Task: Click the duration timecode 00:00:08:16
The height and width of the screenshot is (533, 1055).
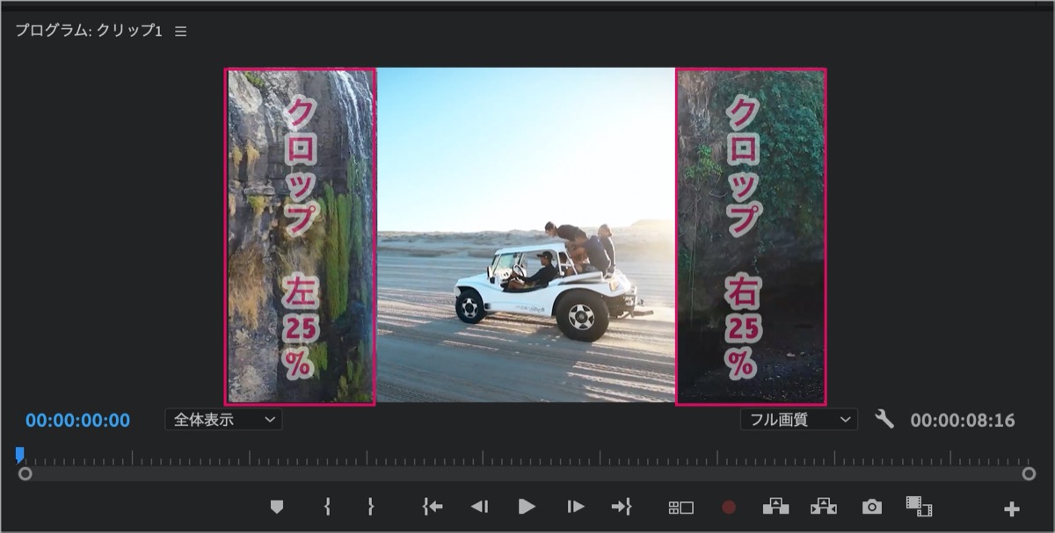Action: [x=963, y=421]
